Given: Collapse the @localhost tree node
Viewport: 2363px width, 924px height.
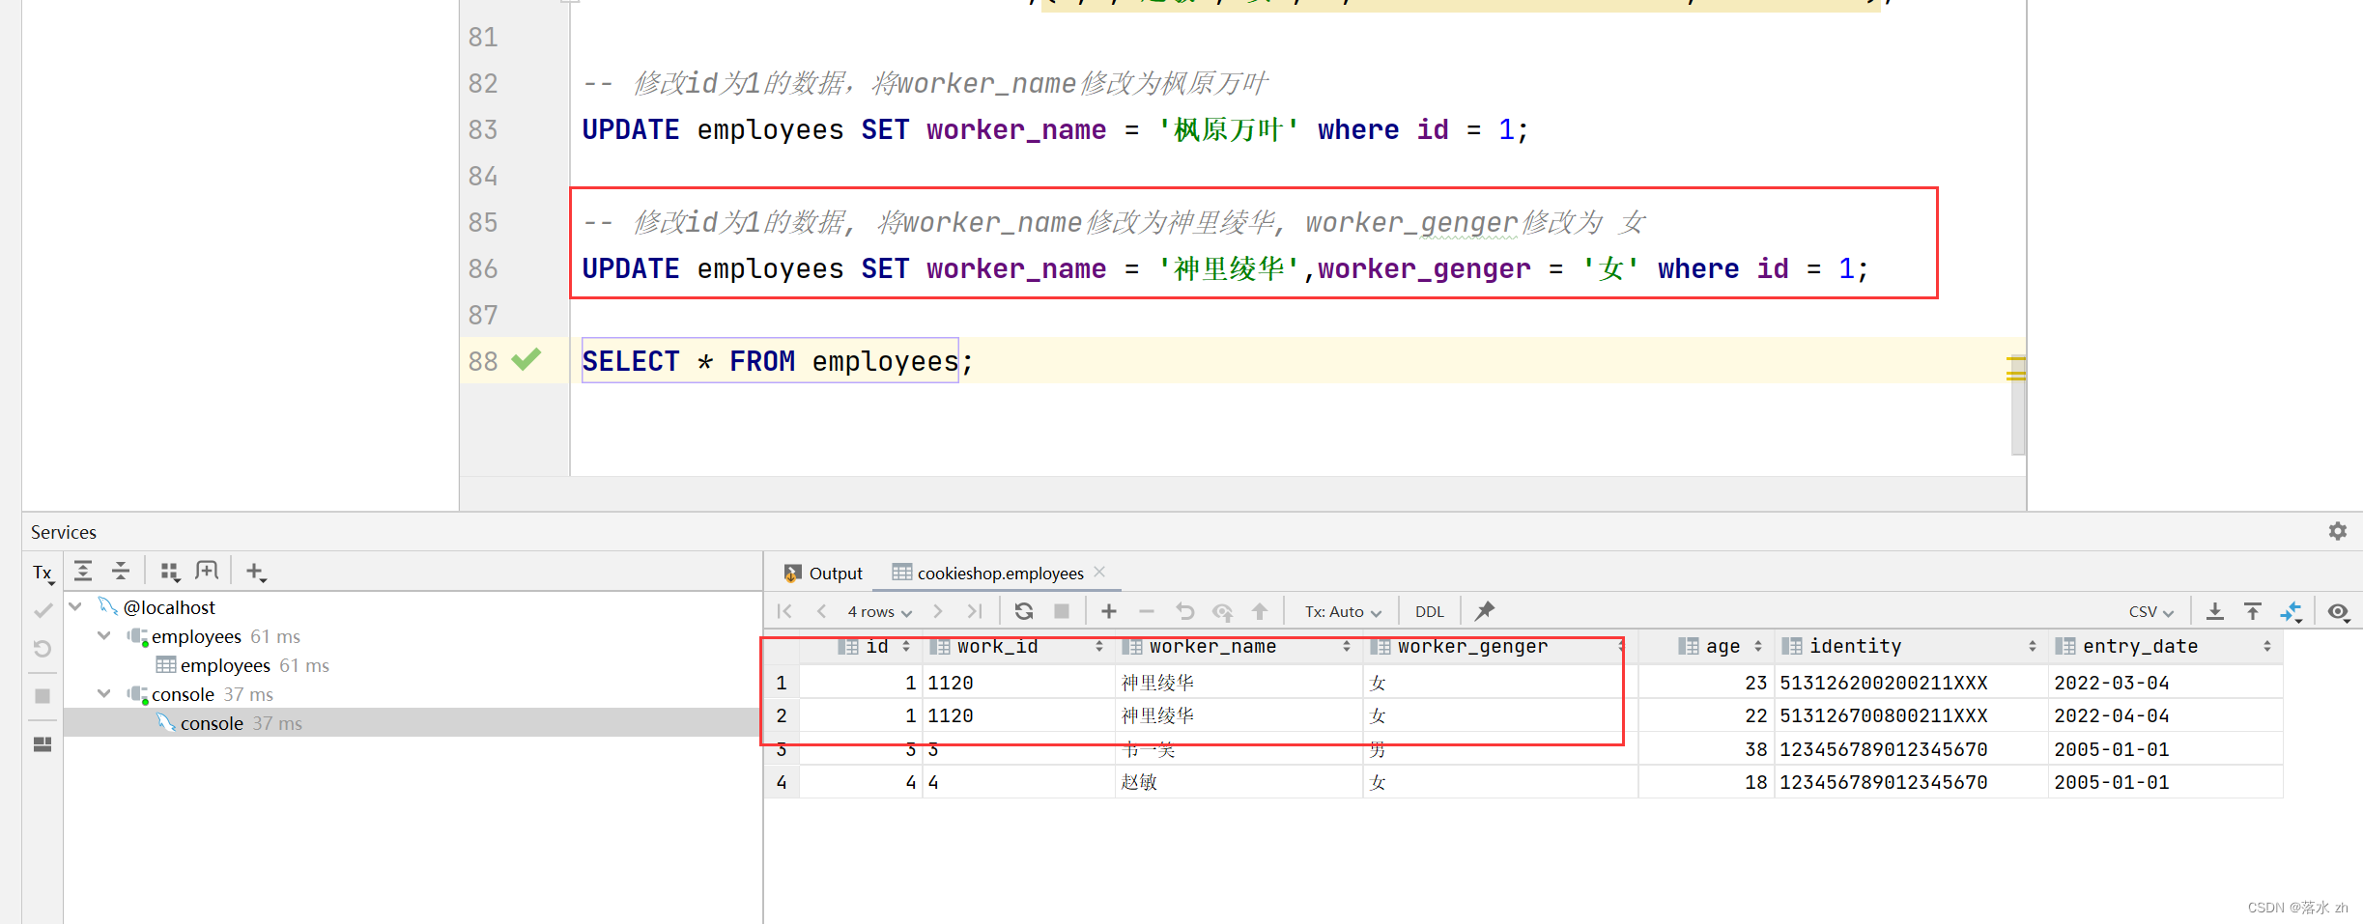Looking at the screenshot, I should 75,606.
